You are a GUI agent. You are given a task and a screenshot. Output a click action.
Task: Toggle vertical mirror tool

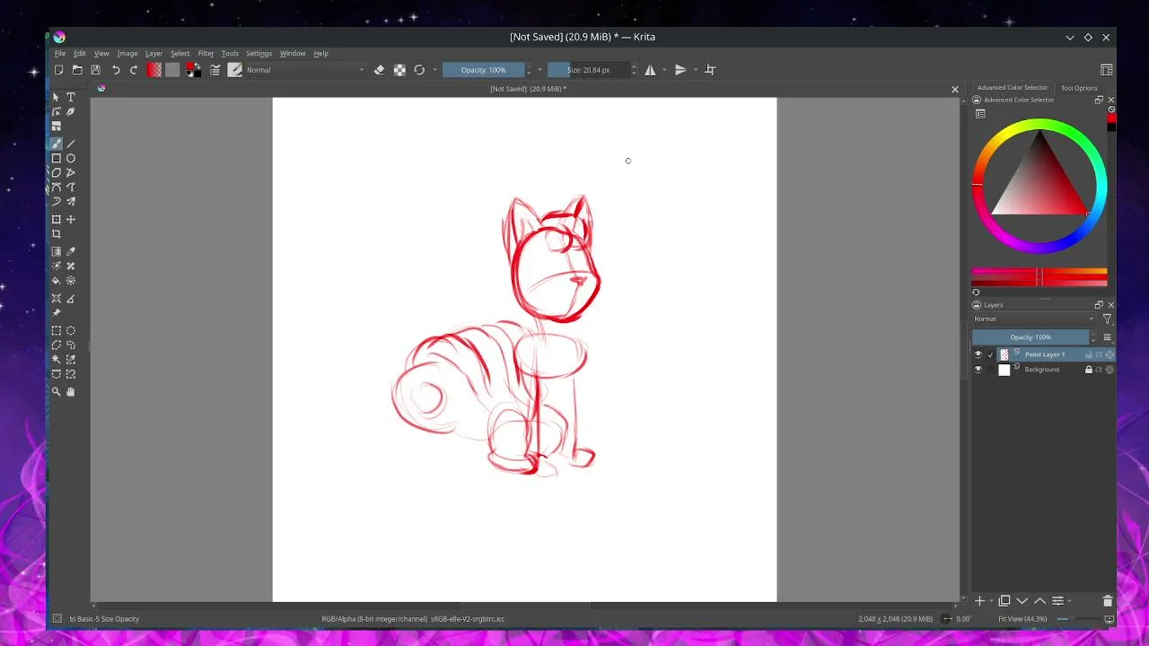(680, 70)
